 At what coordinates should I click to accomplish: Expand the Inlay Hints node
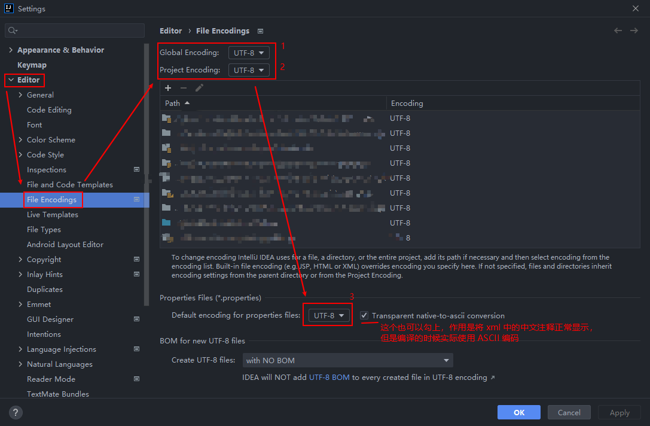pyautogui.click(x=20, y=274)
